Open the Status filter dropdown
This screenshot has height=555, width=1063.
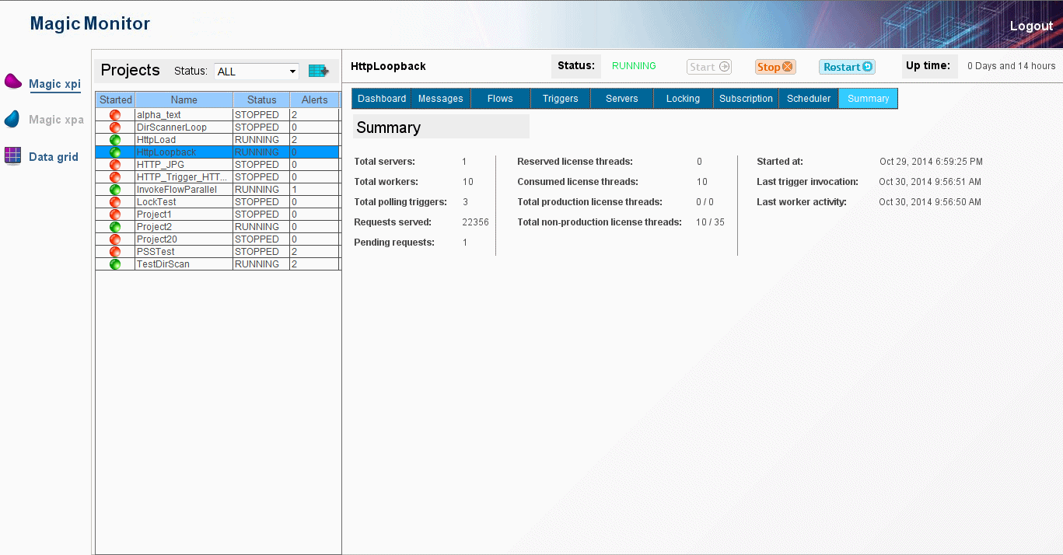(x=257, y=72)
